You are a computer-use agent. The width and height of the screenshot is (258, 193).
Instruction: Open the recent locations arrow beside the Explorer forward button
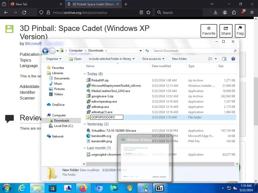(x=57, y=51)
